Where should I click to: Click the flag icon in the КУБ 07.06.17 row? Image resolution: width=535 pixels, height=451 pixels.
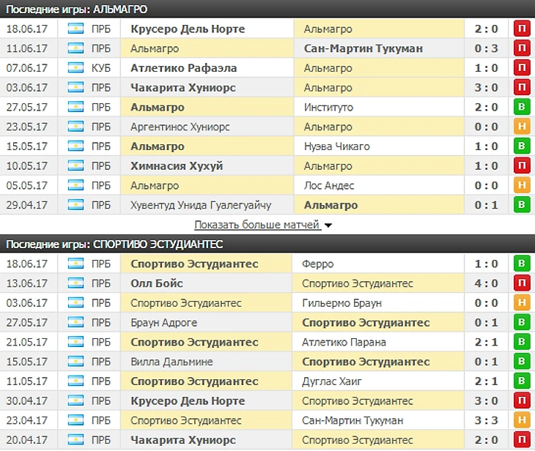coord(75,68)
